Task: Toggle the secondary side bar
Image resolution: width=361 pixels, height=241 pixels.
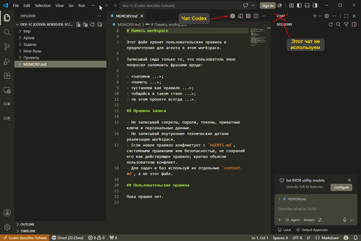Action: coord(315,5)
